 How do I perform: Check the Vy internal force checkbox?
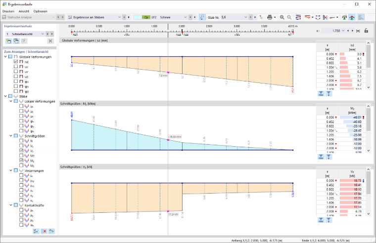click(21, 146)
